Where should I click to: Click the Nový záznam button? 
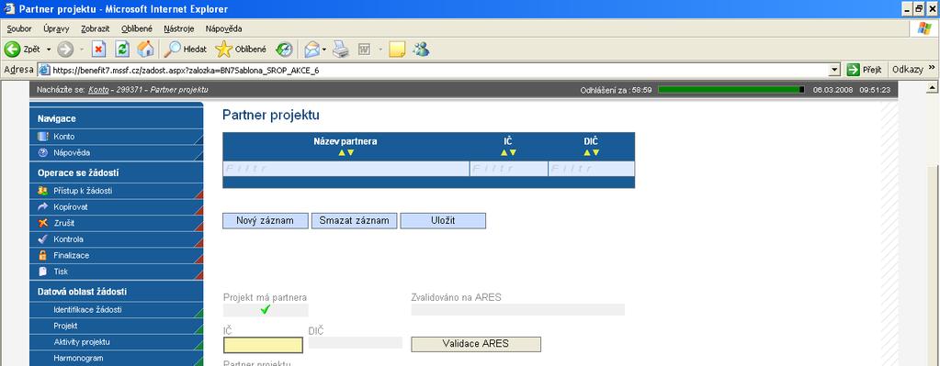266,221
